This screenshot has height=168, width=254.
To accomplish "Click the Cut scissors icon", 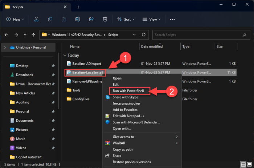I will (x=36, y=19).
